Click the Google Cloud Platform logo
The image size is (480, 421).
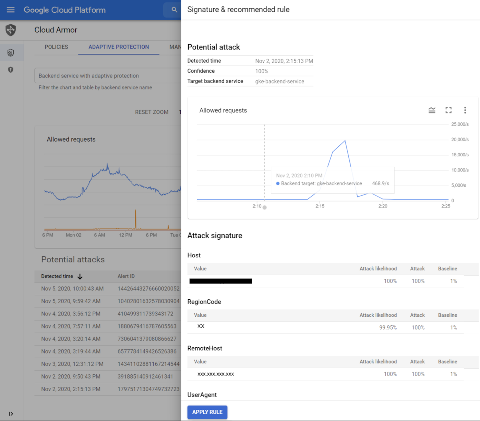(65, 10)
